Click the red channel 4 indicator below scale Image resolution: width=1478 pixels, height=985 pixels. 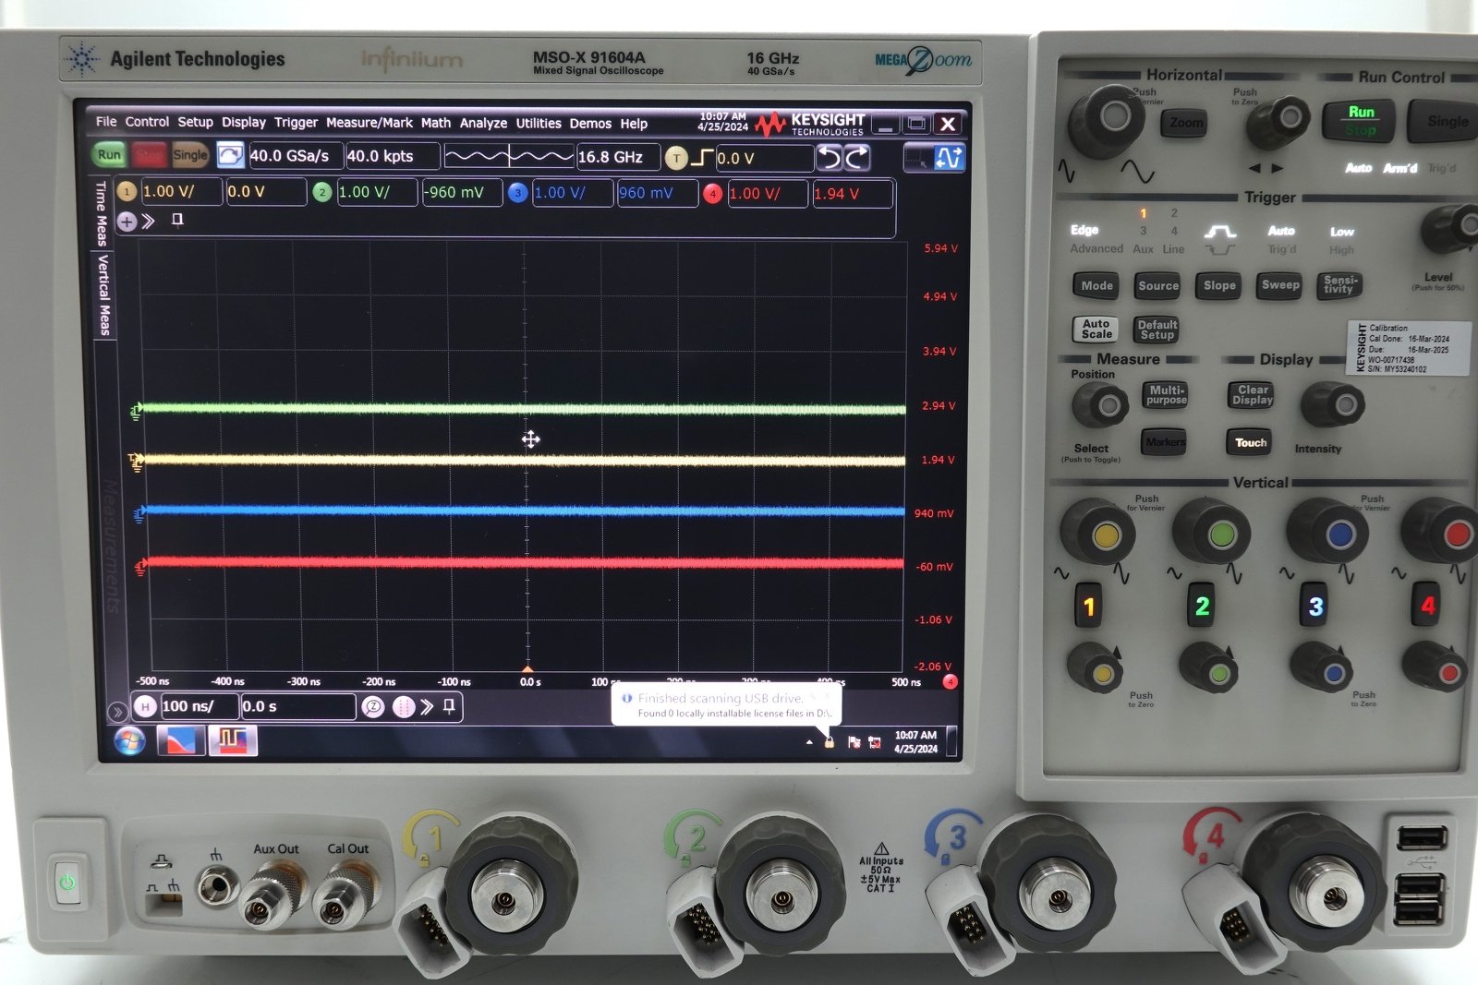click(x=950, y=682)
